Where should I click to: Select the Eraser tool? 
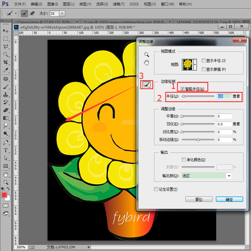point(6,110)
